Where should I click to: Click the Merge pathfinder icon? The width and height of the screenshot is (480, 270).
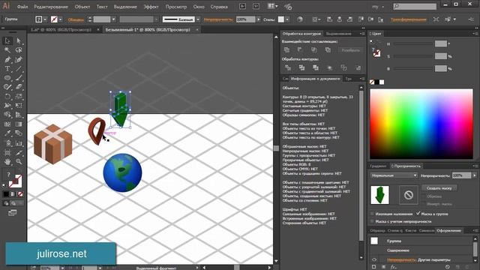[x=316, y=67]
